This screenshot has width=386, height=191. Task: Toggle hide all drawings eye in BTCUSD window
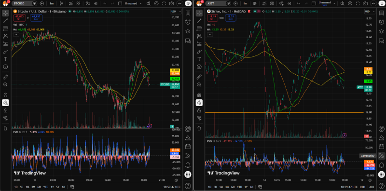point(5,118)
